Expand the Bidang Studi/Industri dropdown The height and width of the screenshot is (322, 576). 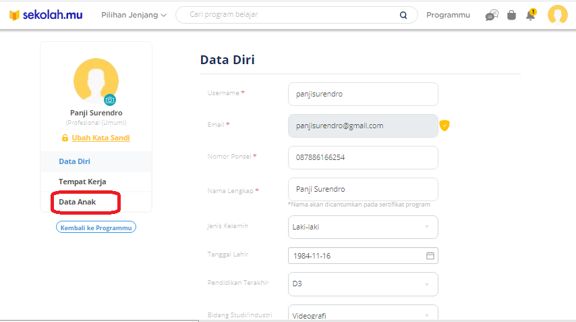tap(363, 313)
